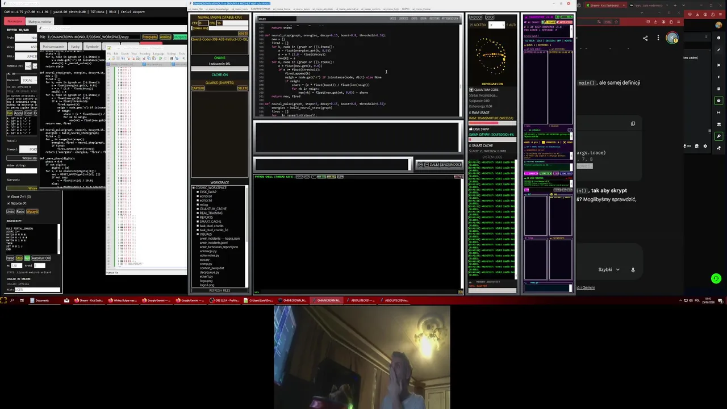Toggle the Wzorce (P) checkbox

[x=9, y=203]
